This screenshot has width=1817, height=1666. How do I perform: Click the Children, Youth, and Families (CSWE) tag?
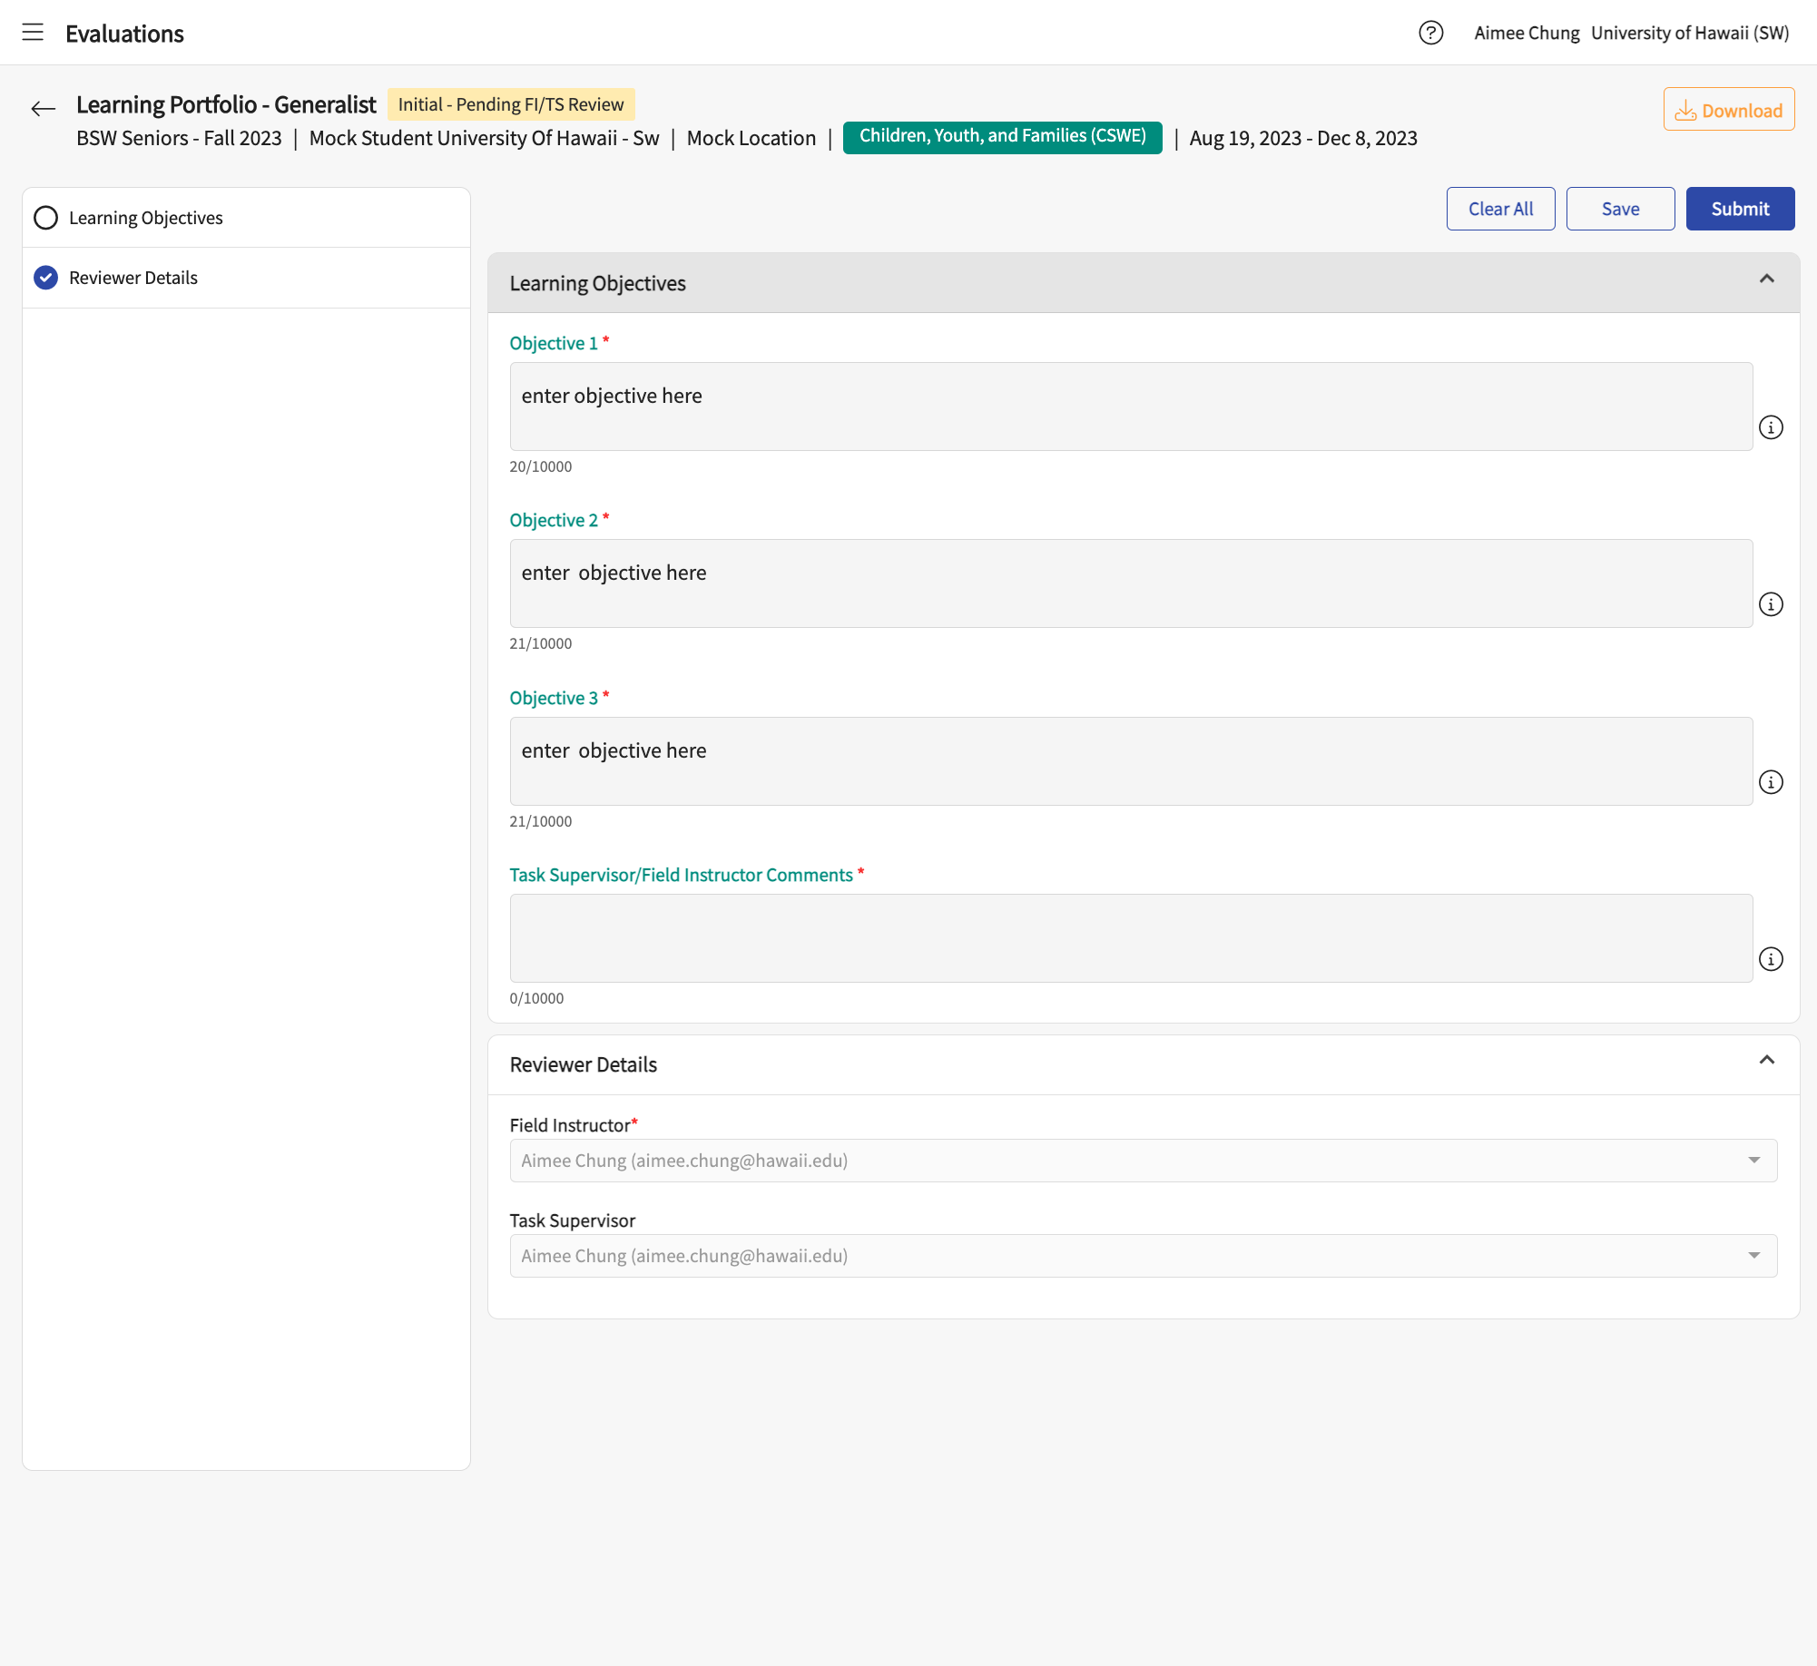1002,137
